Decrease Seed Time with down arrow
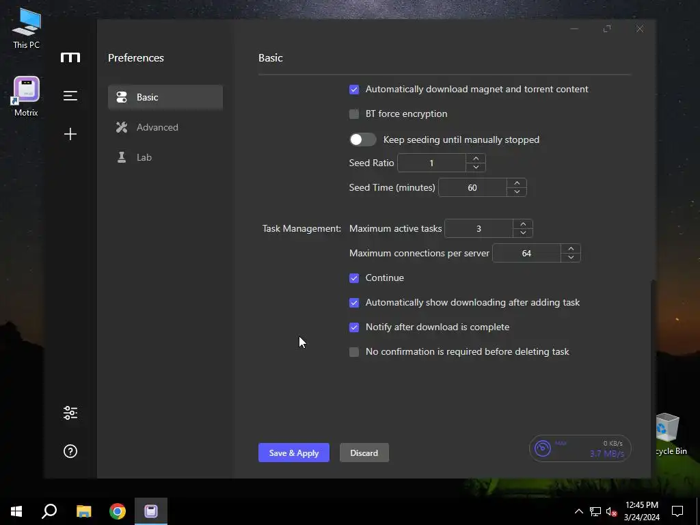This screenshot has height=525, width=700. [517, 191]
